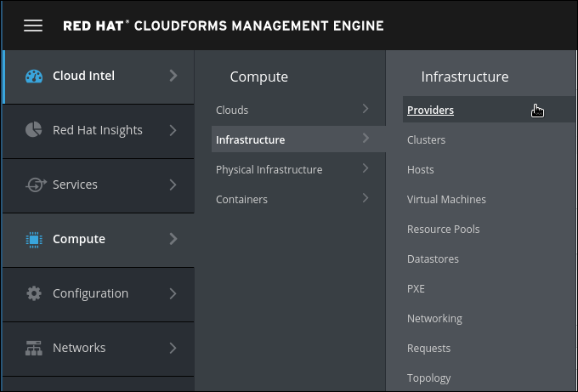The height and width of the screenshot is (392, 578).
Task: Click the Red Hat Insights pie chart icon
Action: 33,130
